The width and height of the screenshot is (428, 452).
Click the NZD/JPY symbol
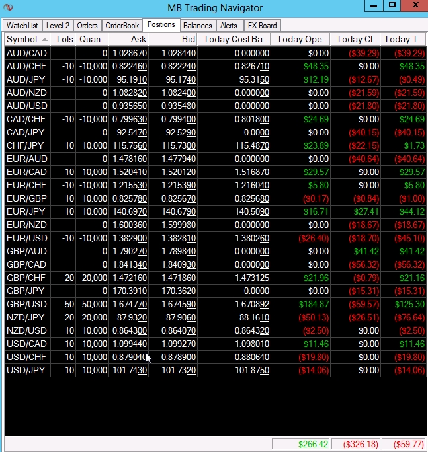tap(26, 317)
